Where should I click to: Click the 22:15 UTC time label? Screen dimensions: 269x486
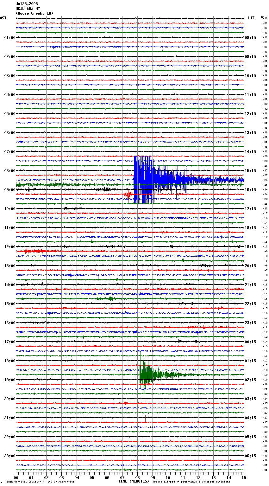(250, 304)
